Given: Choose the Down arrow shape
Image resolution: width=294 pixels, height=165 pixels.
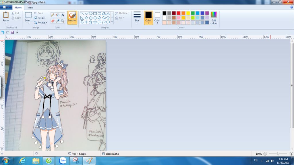Looking at the screenshot, I should pyautogui.click(x=82, y=22).
